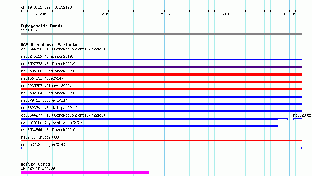The height and width of the screenshot is (176, 312).
Task: Click the blue bar of nsv5516686
Action: (149, 126)
